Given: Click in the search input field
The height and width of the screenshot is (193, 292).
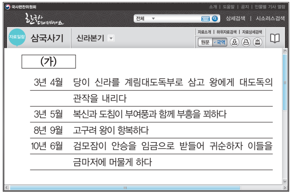Looking at the screenshot, I should pos(178,19).
